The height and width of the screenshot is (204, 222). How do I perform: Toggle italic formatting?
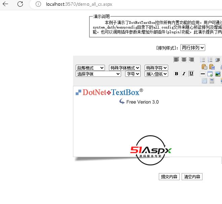184,74
